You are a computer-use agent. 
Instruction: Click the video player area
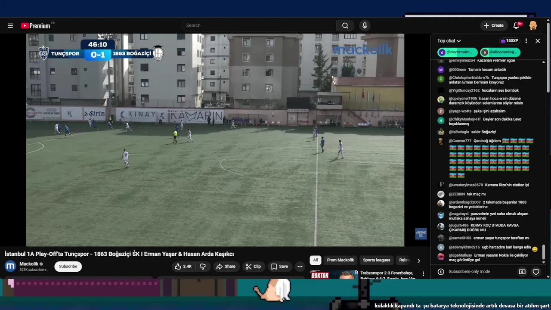(x=215, y=140)
